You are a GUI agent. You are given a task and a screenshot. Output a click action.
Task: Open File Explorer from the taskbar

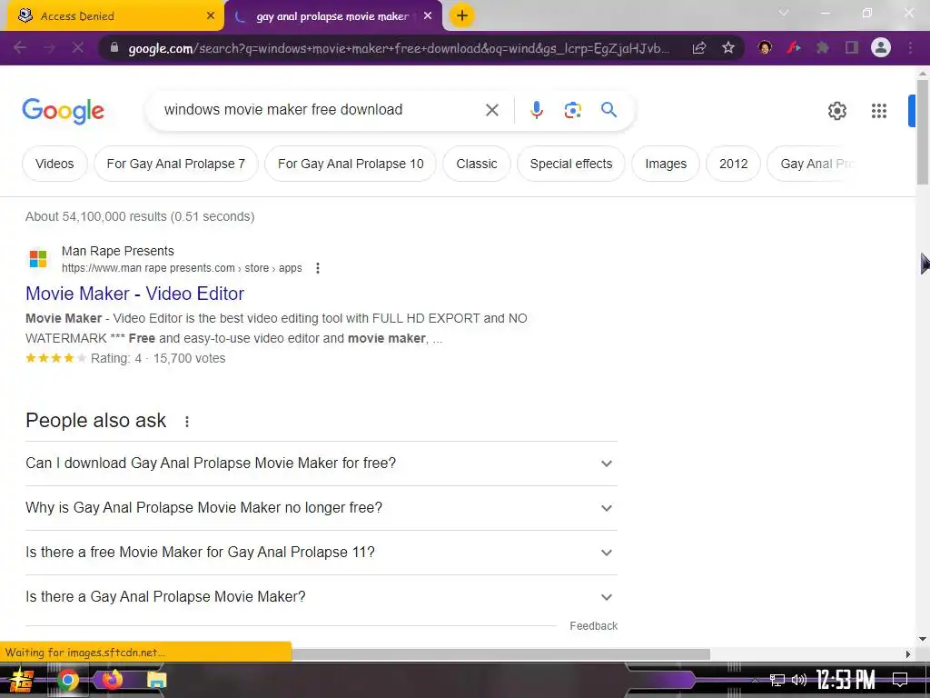pyautogui.click(x=156, y=680)
